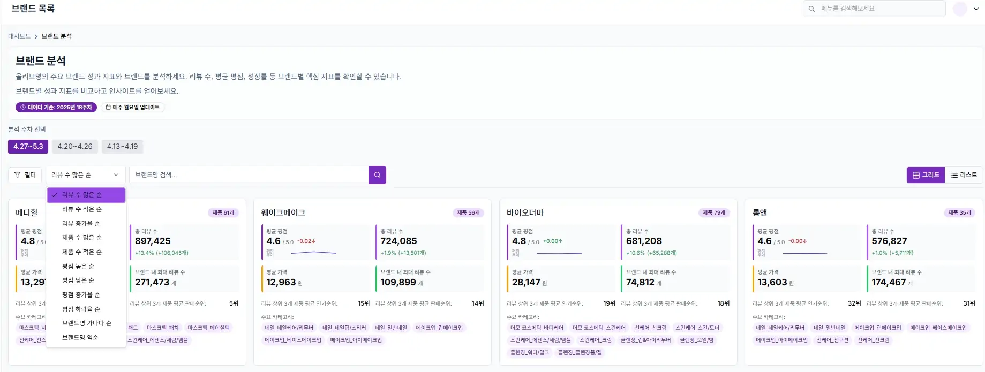Click the 매주 월요일 업데이트 badge
Image resolution: width=985 pixels, height=372 pixels.
[133, 107]
